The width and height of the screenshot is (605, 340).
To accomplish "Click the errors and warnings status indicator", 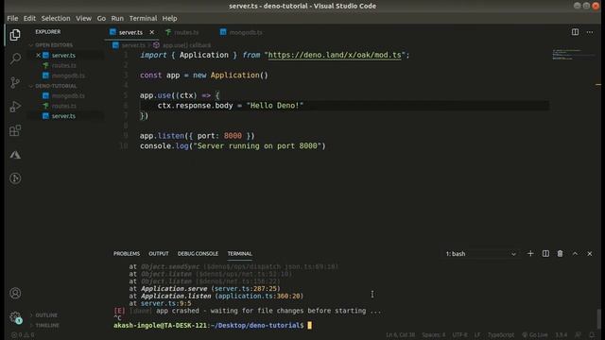I will [23, 335].
